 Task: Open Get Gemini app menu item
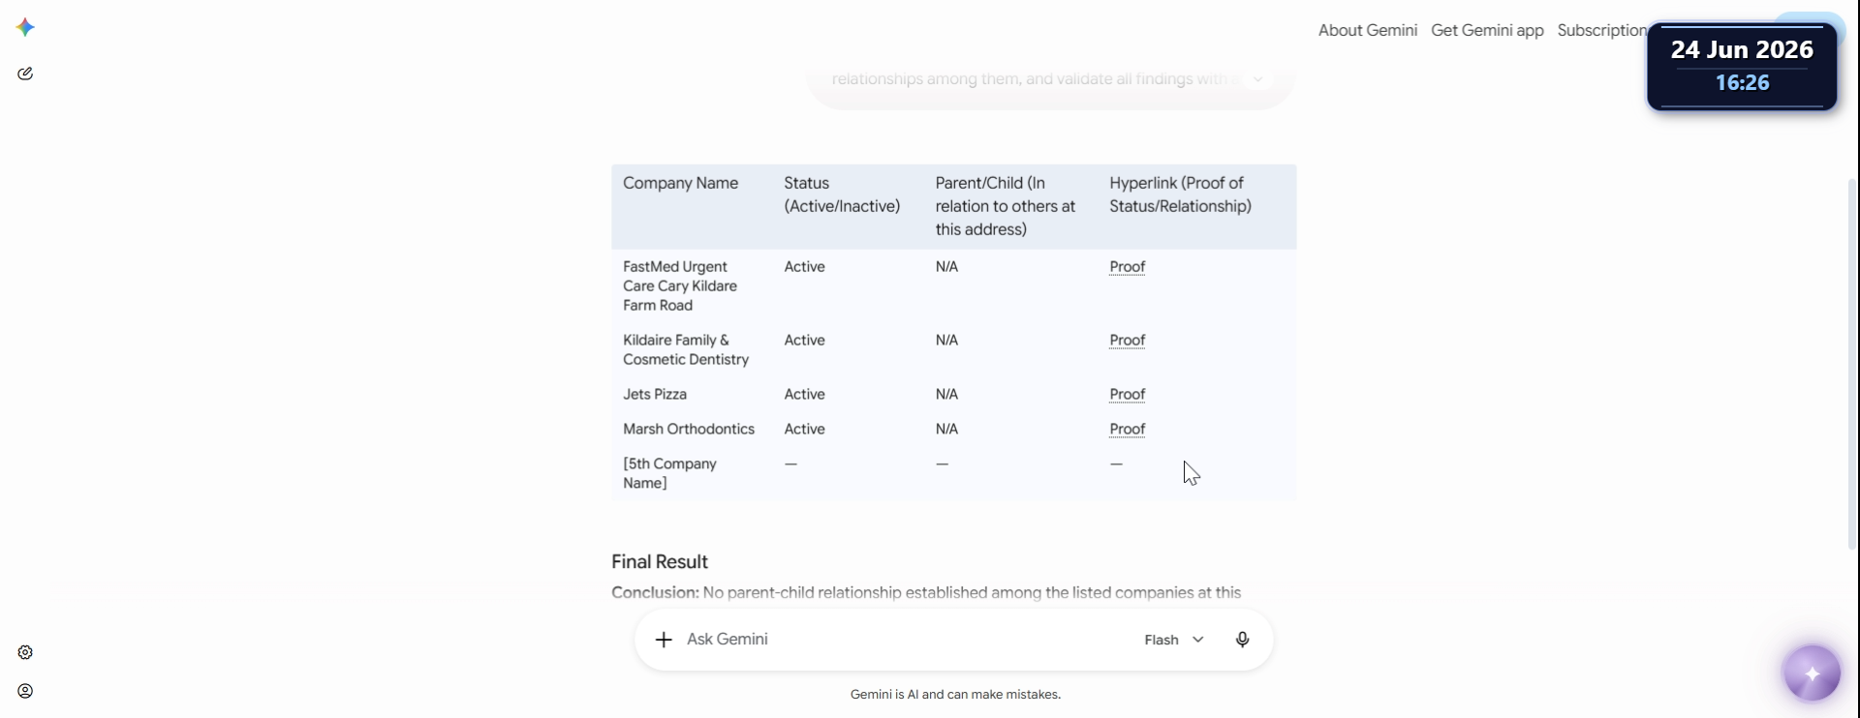coord(1487,30)
